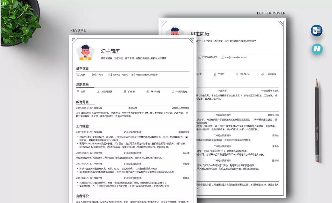This screenshot has width=332, height=203.
Task: Click the icon beside 互联网运营
Action: pyautogui.click(x=99, y=92)
